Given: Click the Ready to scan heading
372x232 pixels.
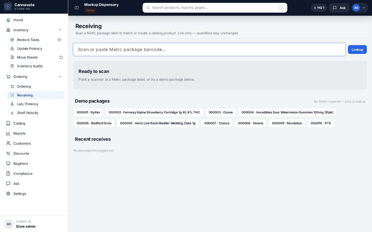Looking at the screenshot, I should 94,71.
